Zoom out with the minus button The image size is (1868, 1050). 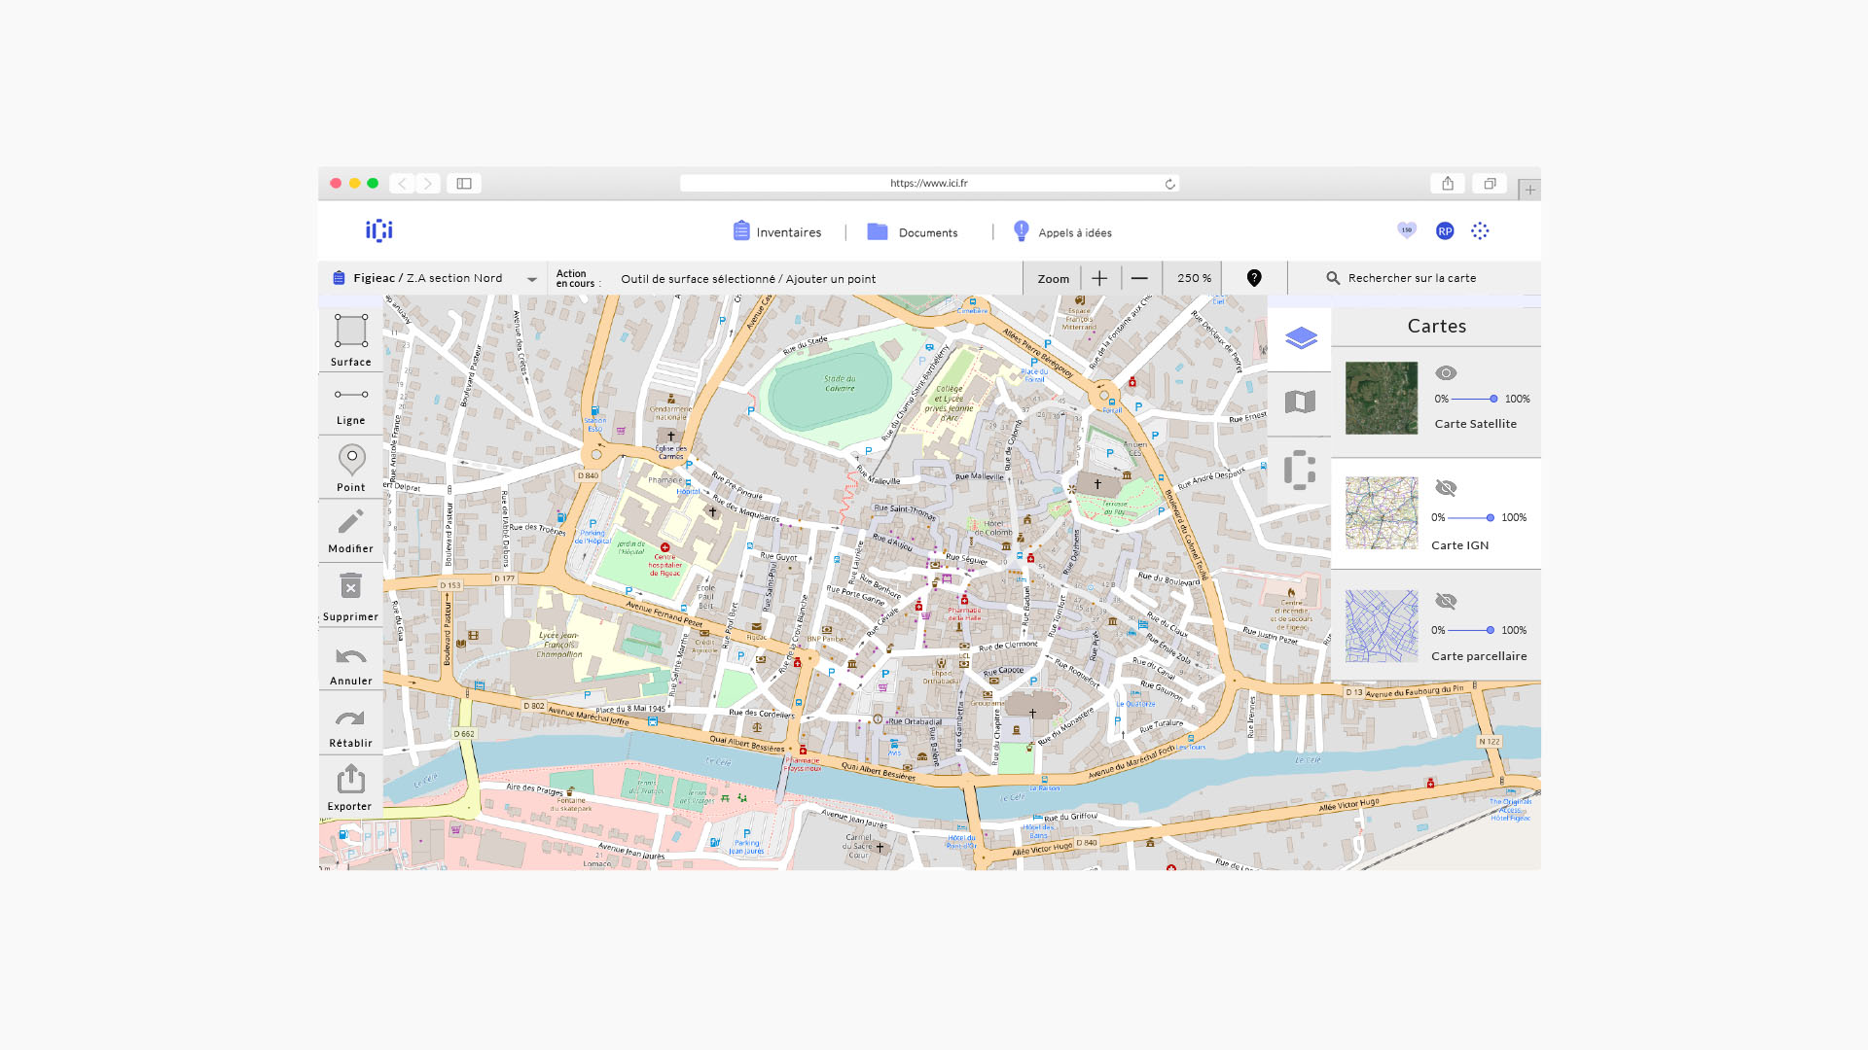tap(1139, 278)
